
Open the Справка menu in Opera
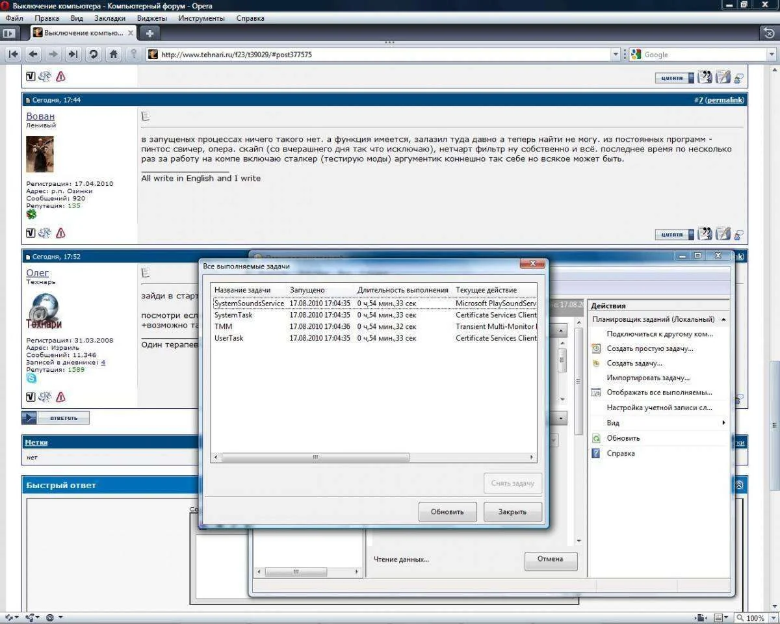pos(250,18)
